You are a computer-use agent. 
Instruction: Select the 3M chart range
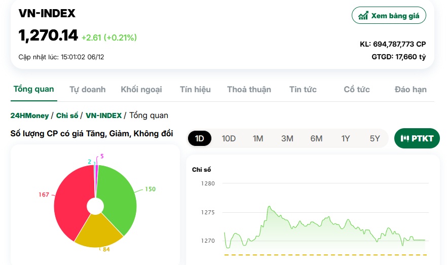[287, 138]
